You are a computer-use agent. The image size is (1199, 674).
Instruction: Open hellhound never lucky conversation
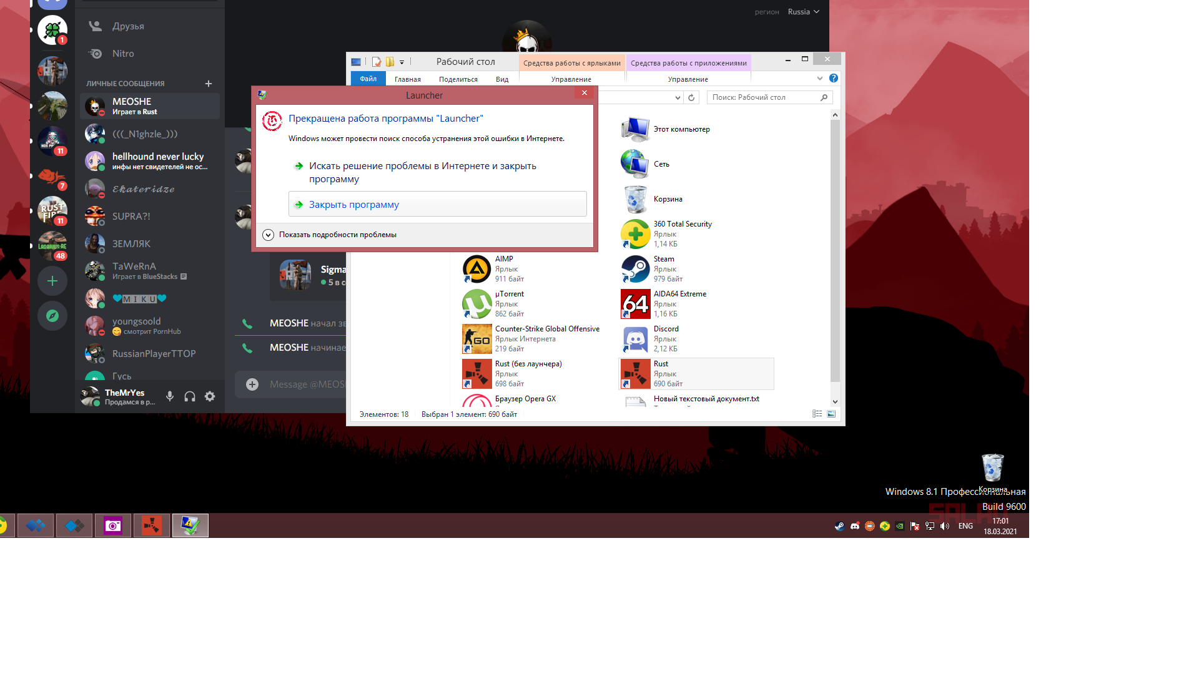150,161
